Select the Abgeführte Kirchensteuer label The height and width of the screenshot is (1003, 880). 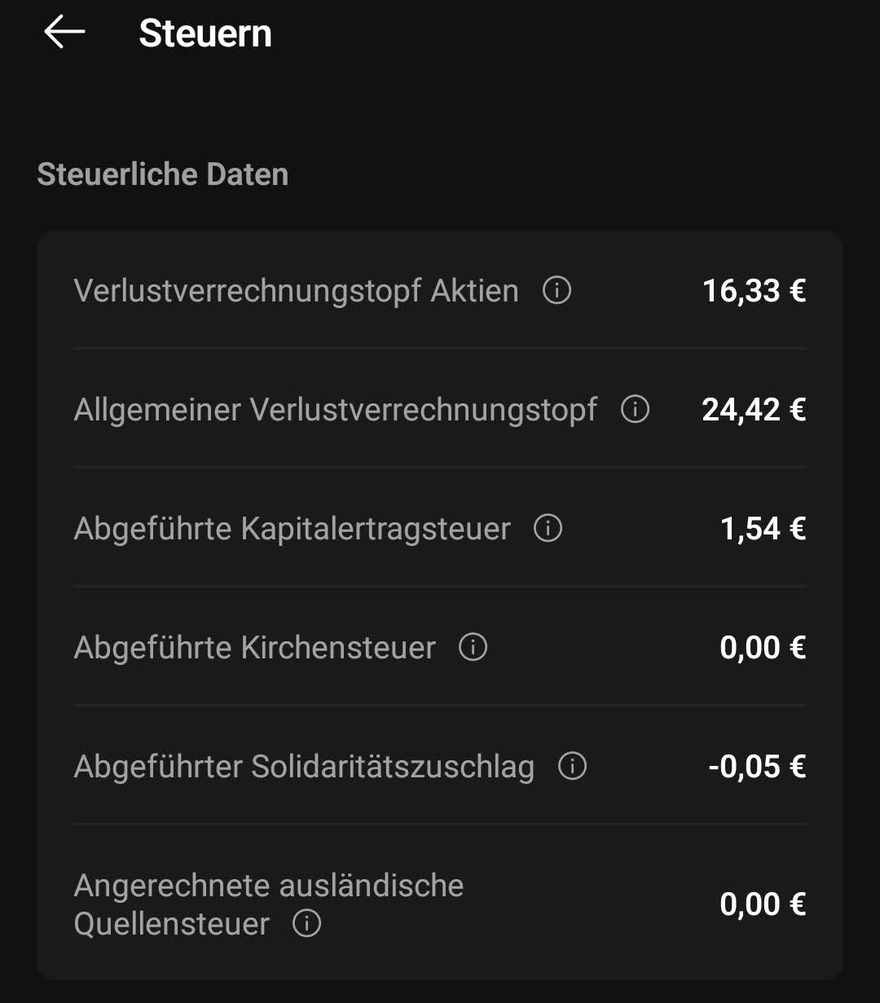pos(254,648)
